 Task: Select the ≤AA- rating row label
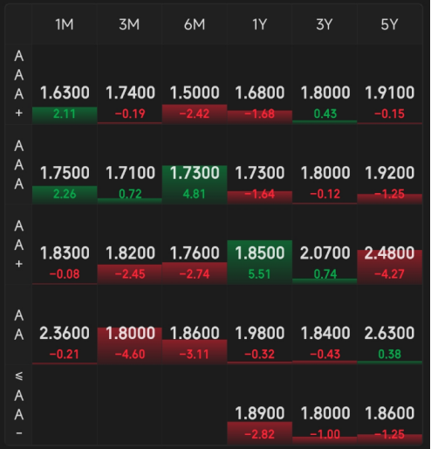pos(18,405)
